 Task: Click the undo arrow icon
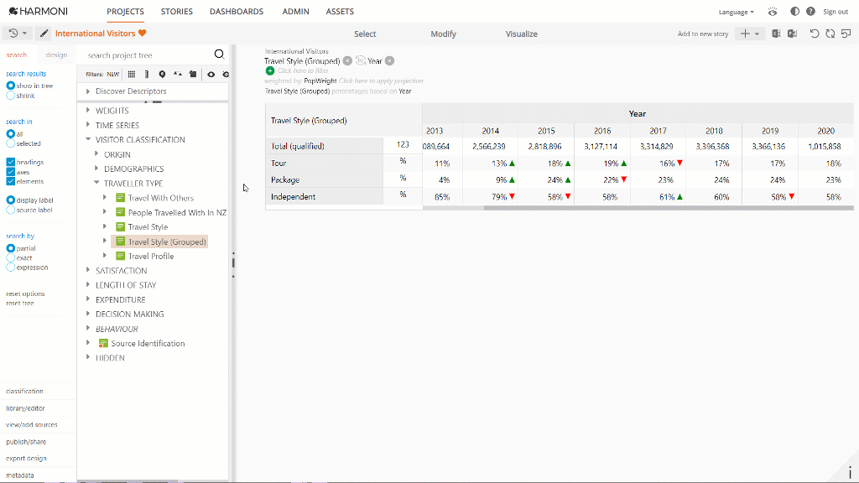tap(815, 34)
